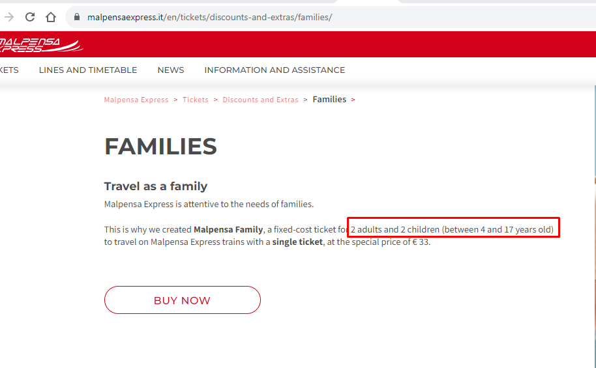
Task: View site info via the lock icon
Action: pyautogui.click(x=77, y=17)
